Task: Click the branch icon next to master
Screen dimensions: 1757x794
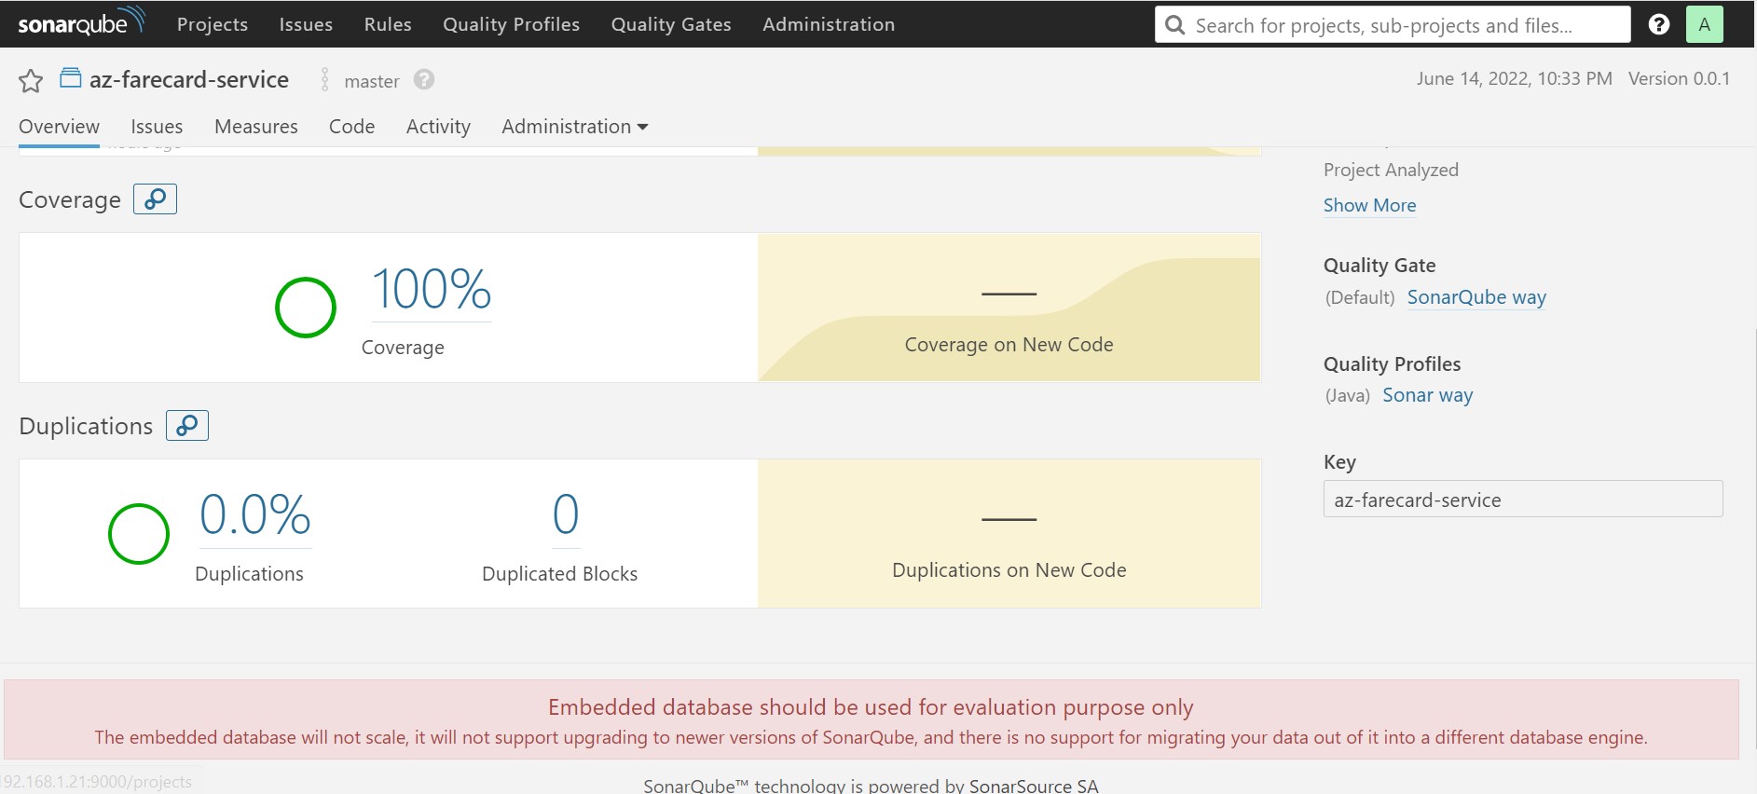Action: [325, 80]
